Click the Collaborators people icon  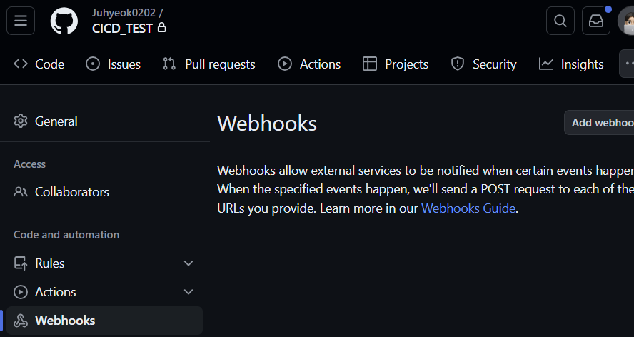[21, 192]
